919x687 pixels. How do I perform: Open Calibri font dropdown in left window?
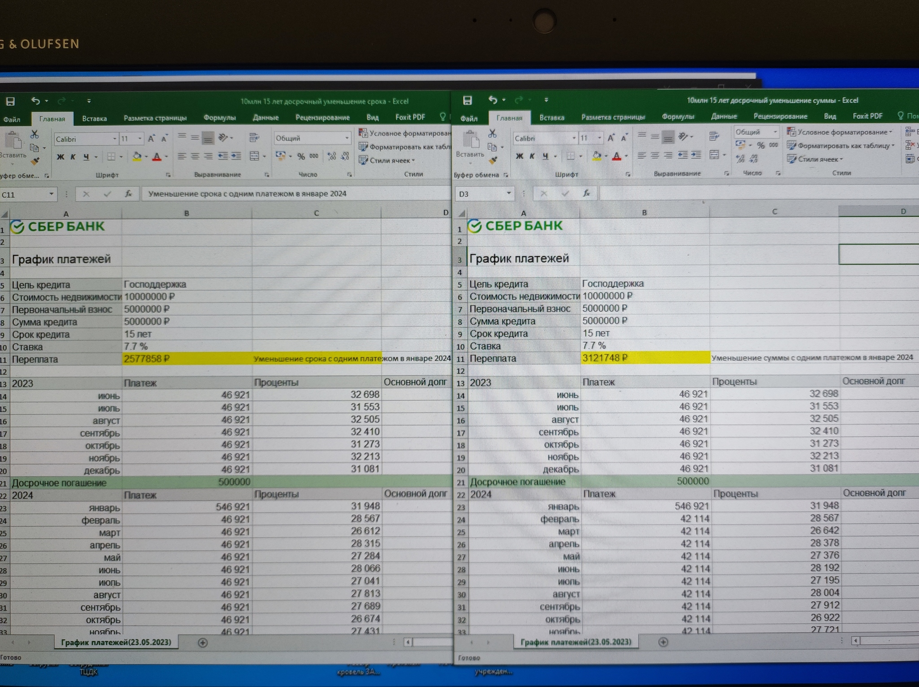[114, 139]
